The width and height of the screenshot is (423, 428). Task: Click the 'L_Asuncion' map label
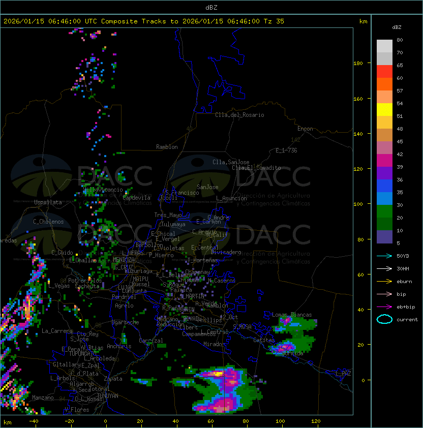coord(231,198)
